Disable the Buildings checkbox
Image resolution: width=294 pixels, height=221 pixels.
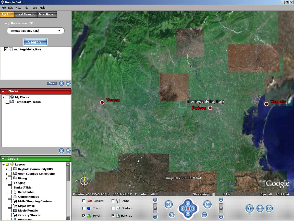(x=113, y=216)
